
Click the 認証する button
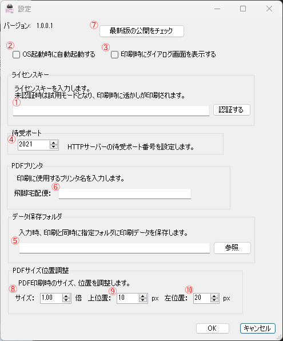tap(232, 110)
